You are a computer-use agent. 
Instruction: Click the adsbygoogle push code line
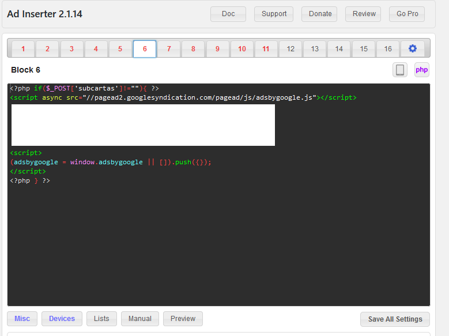point(111,162)
